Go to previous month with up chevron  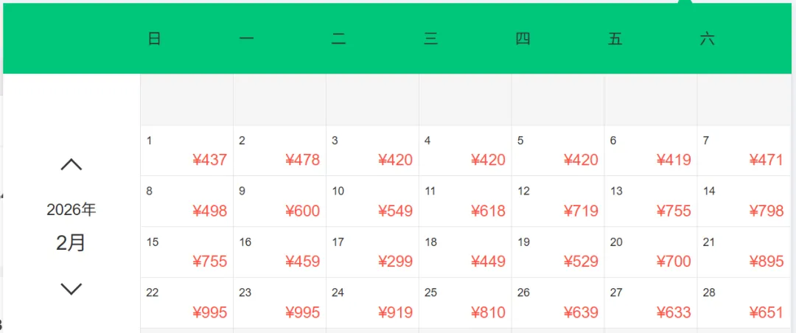point(71,165)
